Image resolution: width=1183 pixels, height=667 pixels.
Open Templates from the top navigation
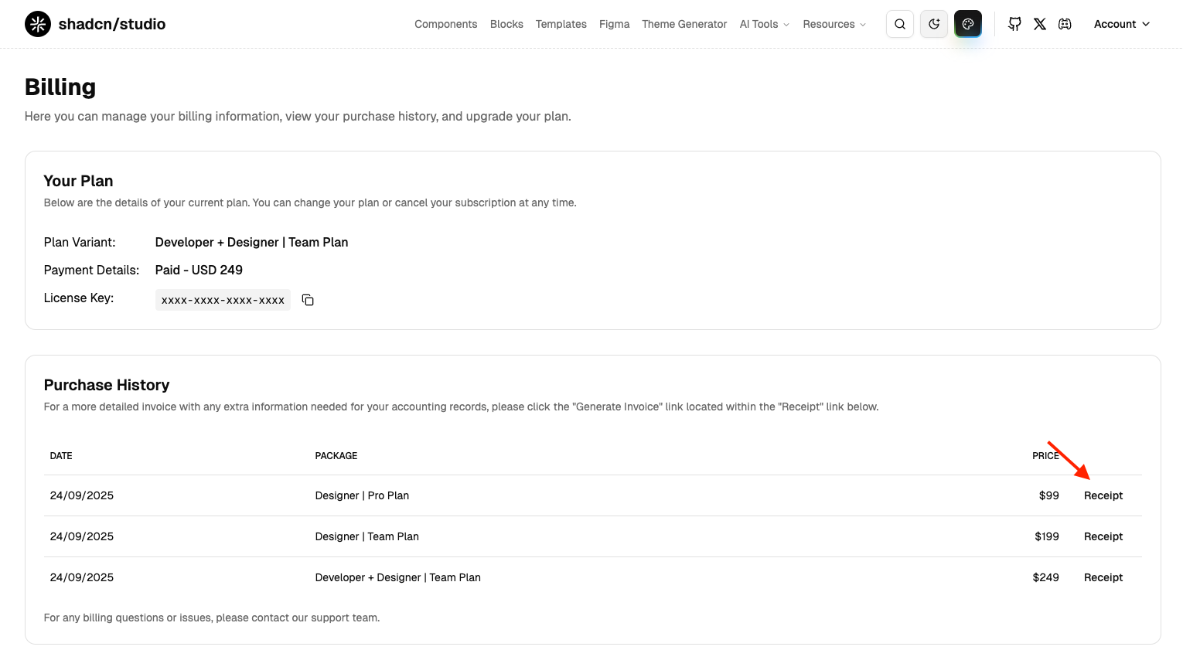click(x=561, y=24)
